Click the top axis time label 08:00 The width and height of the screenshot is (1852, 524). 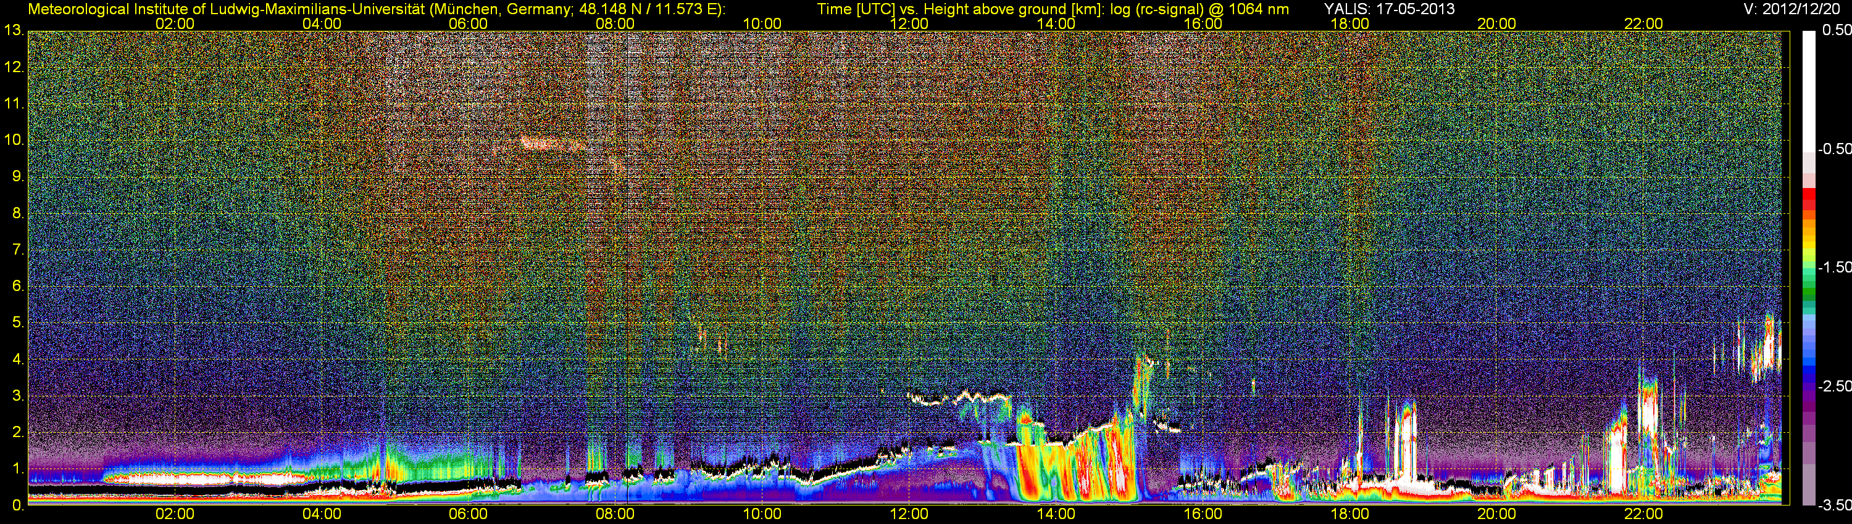(x=615, y=23)
